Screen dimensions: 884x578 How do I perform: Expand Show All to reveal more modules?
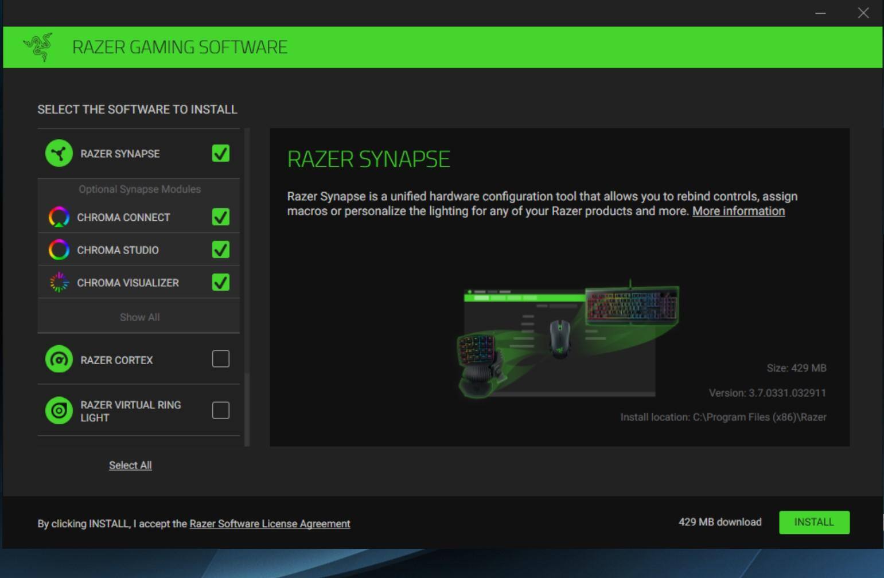139,316
